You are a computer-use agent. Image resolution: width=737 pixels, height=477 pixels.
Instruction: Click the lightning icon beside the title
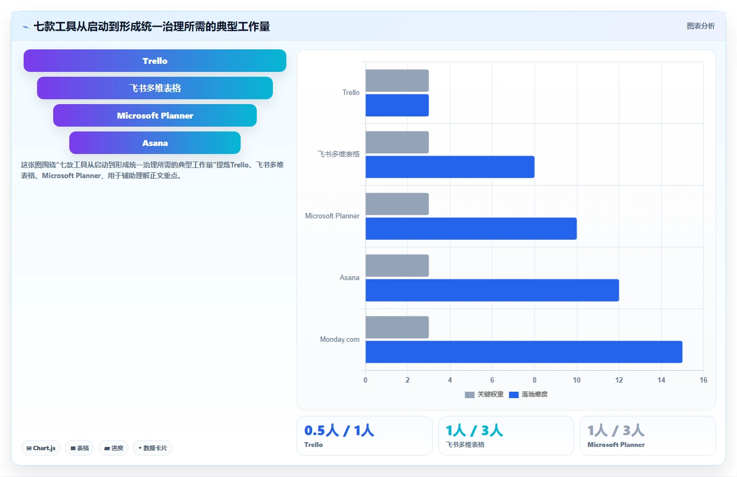coord(25,27)
